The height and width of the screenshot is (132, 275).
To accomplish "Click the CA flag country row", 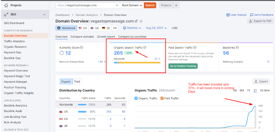I will [x=91, y=119].
